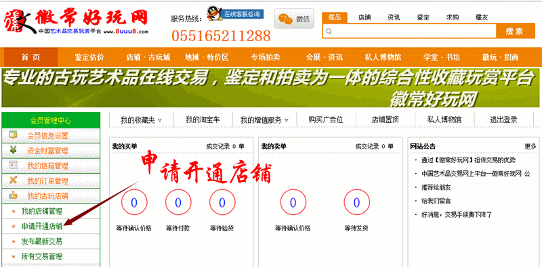The image size is (542, 267).
Task: Open 发布最新交易 in the sidebar
Action: coord(41,241)
